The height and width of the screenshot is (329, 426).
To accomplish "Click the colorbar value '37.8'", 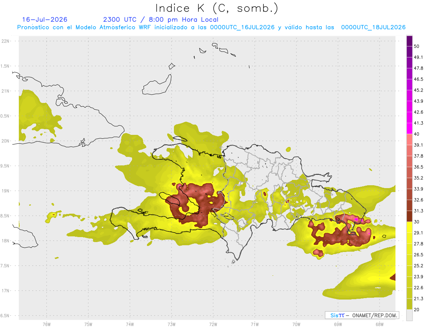I will pyautogui.click(x=419, y=156).
